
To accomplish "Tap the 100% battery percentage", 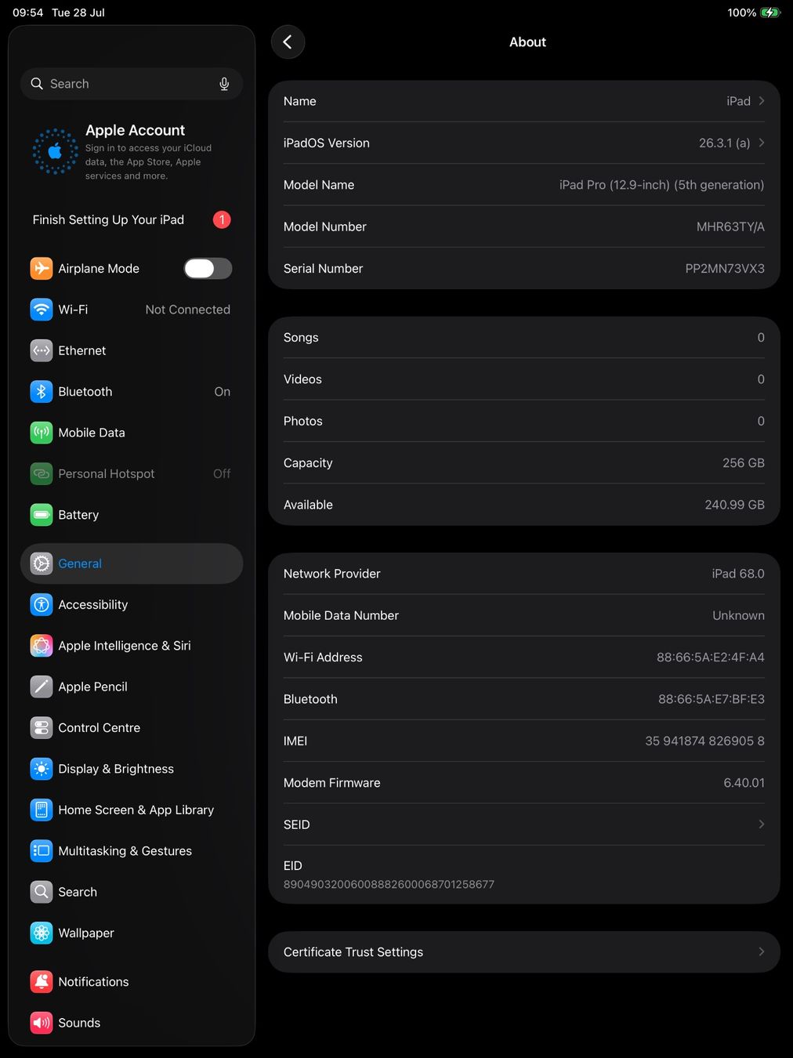I will click(741, 13).
